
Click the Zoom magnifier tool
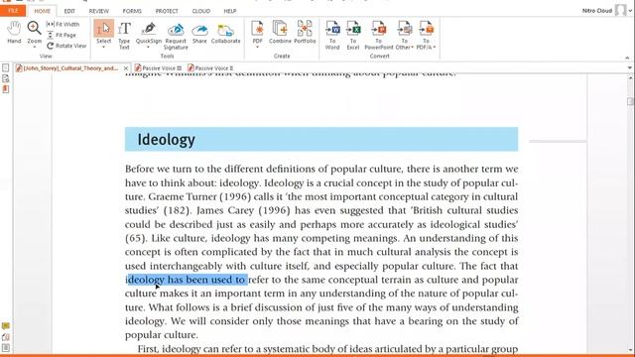34,31
